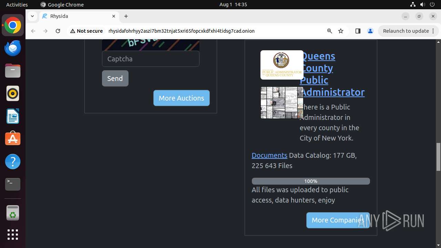The width and height of the screenshot is (441, 248).
Task: Go back using browser back arrow
Action: (x=33, y=31)
